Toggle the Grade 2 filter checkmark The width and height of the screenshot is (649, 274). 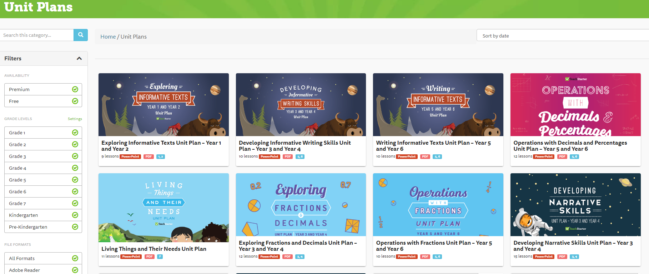click(x=75, y=144)
